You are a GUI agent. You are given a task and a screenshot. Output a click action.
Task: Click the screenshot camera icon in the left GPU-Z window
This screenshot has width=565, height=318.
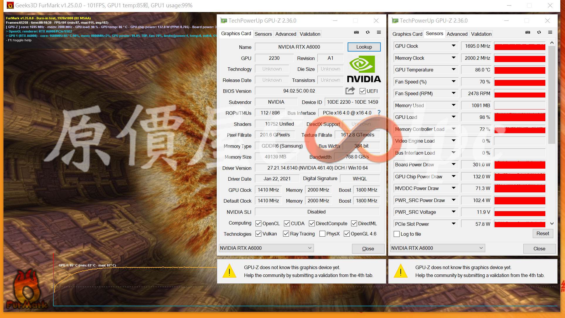point(356,33)
